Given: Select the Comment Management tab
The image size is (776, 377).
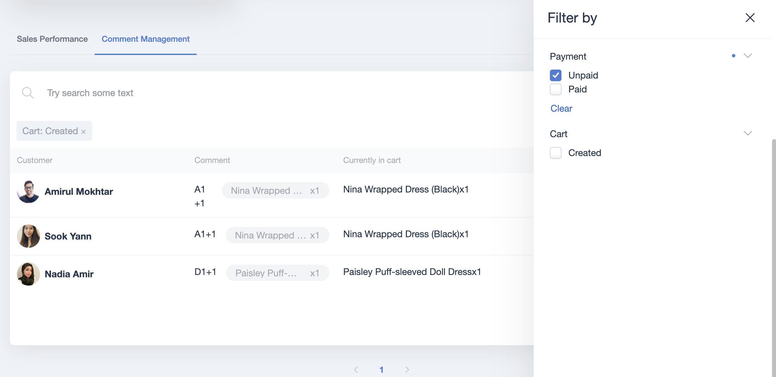Looking at the screenshot, I should pyautogui.click(x=146, y=39).
